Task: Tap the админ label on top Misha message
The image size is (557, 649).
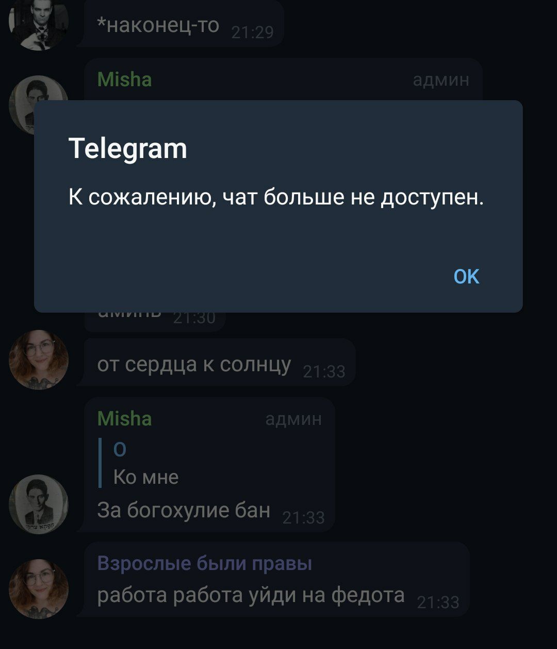Action: [x=441, y=81]
